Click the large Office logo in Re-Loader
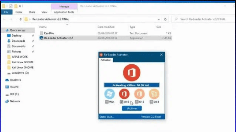This screenshot has height=132, width=236. 132,73
